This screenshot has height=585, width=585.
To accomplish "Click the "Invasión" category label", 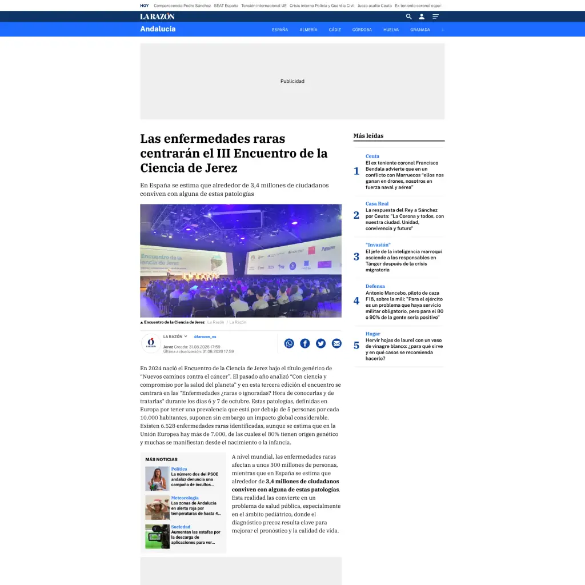I will point(378,245).
